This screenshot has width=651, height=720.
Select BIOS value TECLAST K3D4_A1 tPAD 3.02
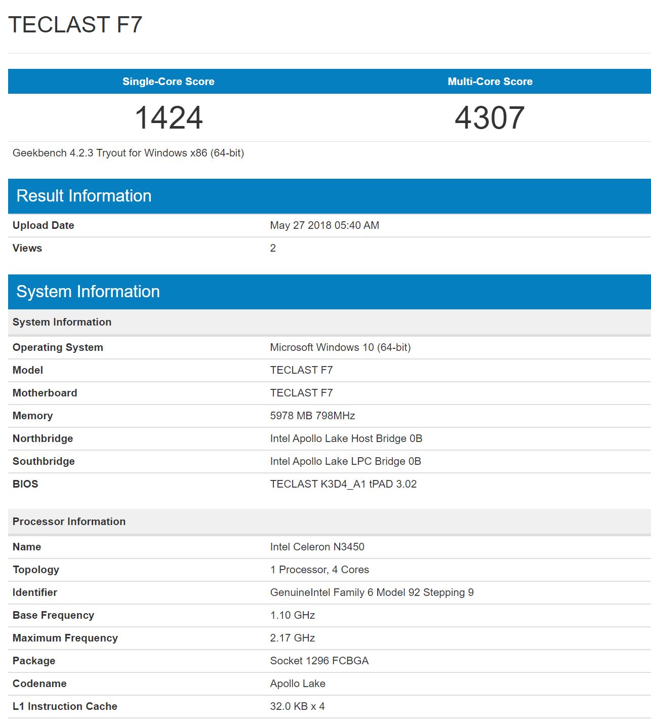[x=343, y=484]
